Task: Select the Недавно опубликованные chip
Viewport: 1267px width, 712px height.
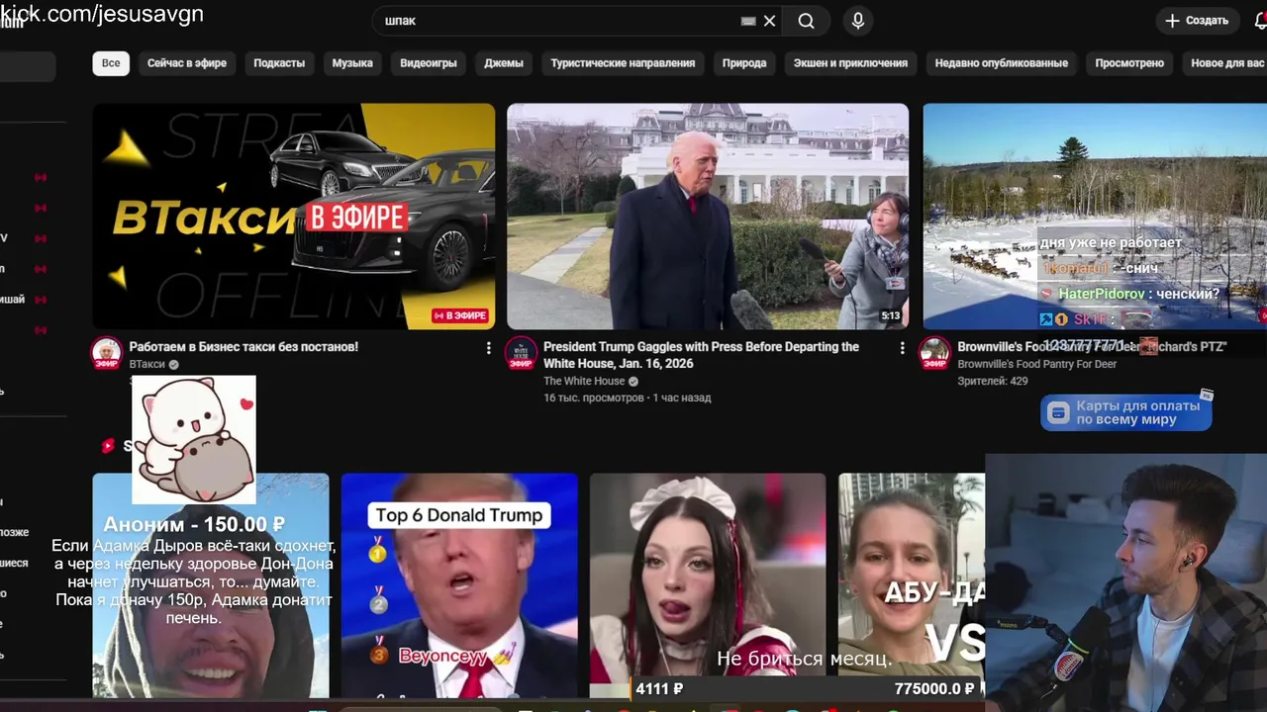Action: 1002,63
